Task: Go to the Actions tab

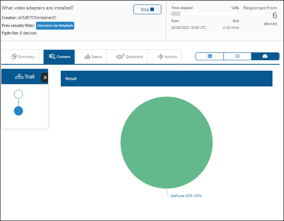Action: click(167, 57)
